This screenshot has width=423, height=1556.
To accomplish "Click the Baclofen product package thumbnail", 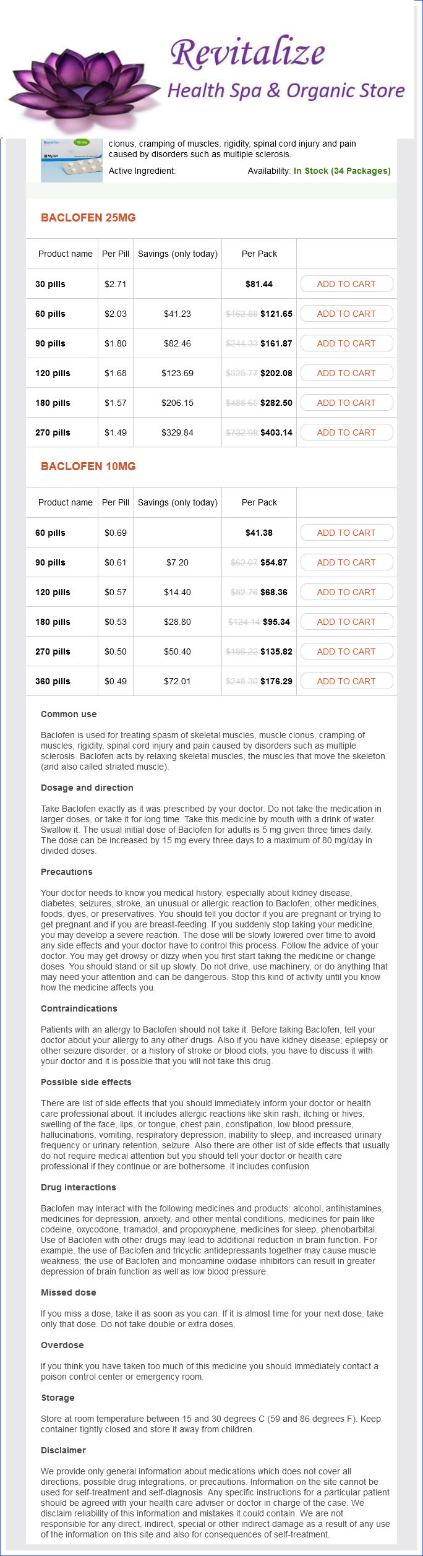I will (x=71, y=160).
